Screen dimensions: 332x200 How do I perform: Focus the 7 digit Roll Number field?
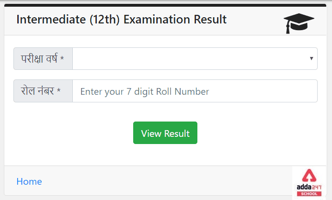pyautogui.click(x=195, y=91)
